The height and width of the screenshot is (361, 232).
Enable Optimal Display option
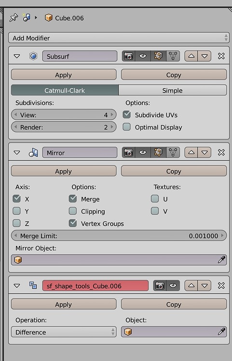127,127
